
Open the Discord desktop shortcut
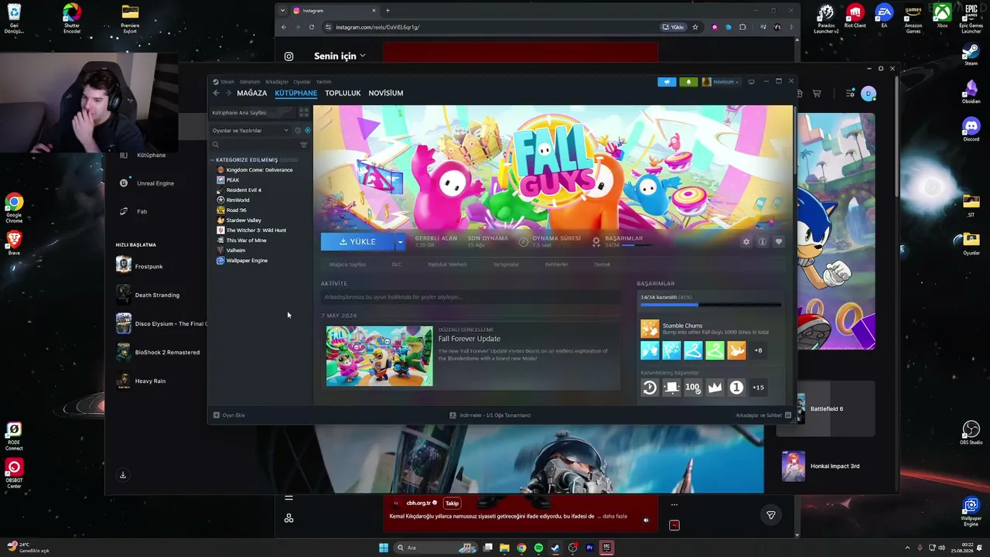pos(971,128)
